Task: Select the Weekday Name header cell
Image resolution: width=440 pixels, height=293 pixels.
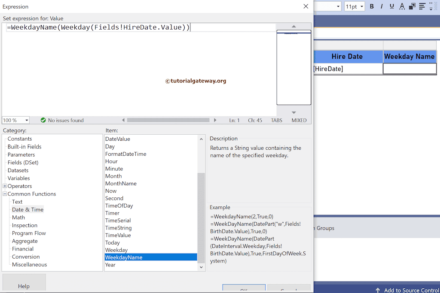Action: click(x=409, y=57)
